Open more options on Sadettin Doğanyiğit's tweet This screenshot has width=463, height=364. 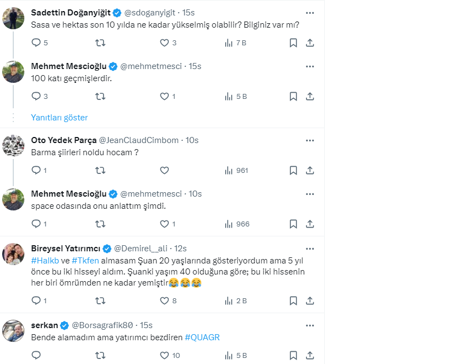coord(310,12)
